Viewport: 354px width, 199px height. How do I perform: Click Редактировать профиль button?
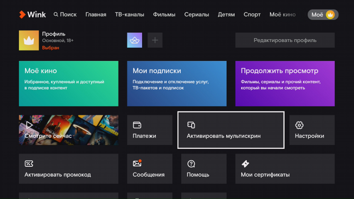click(x=285, y=40)
